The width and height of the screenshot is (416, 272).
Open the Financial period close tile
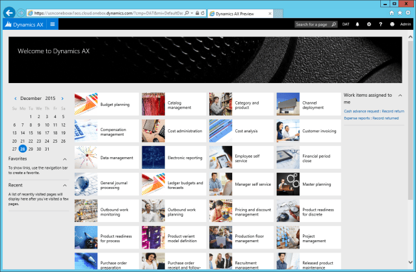(x=309, y=158)
